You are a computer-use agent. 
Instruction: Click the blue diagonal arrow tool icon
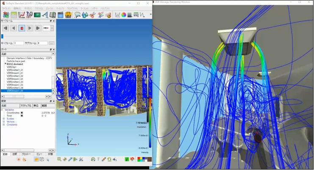[x=70, y=159]
